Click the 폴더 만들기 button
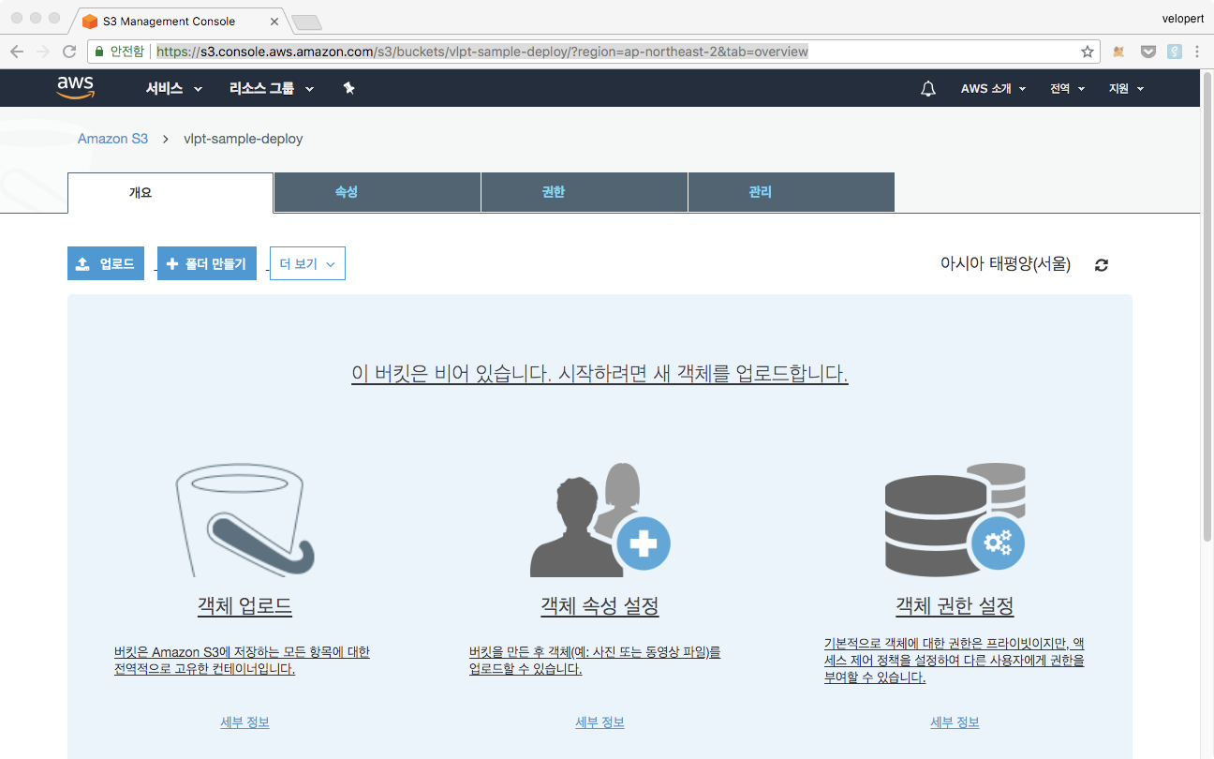This screenshot has height=759, width=1214. pos(207,263)
